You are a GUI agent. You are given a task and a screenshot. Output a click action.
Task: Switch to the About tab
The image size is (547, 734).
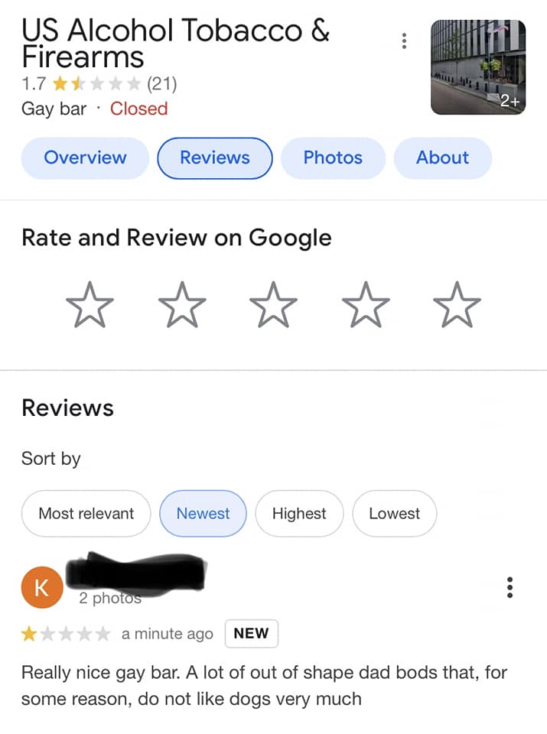442,158
